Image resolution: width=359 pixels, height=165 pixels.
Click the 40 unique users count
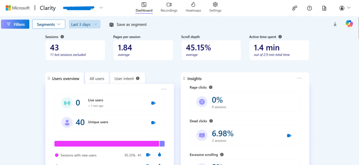pyautogui.click(x=80, y=122)
